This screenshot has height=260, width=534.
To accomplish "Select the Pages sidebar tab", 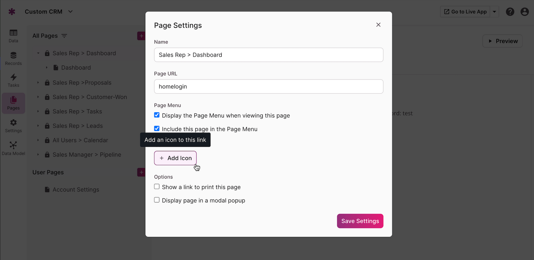I will coord(13,103).
